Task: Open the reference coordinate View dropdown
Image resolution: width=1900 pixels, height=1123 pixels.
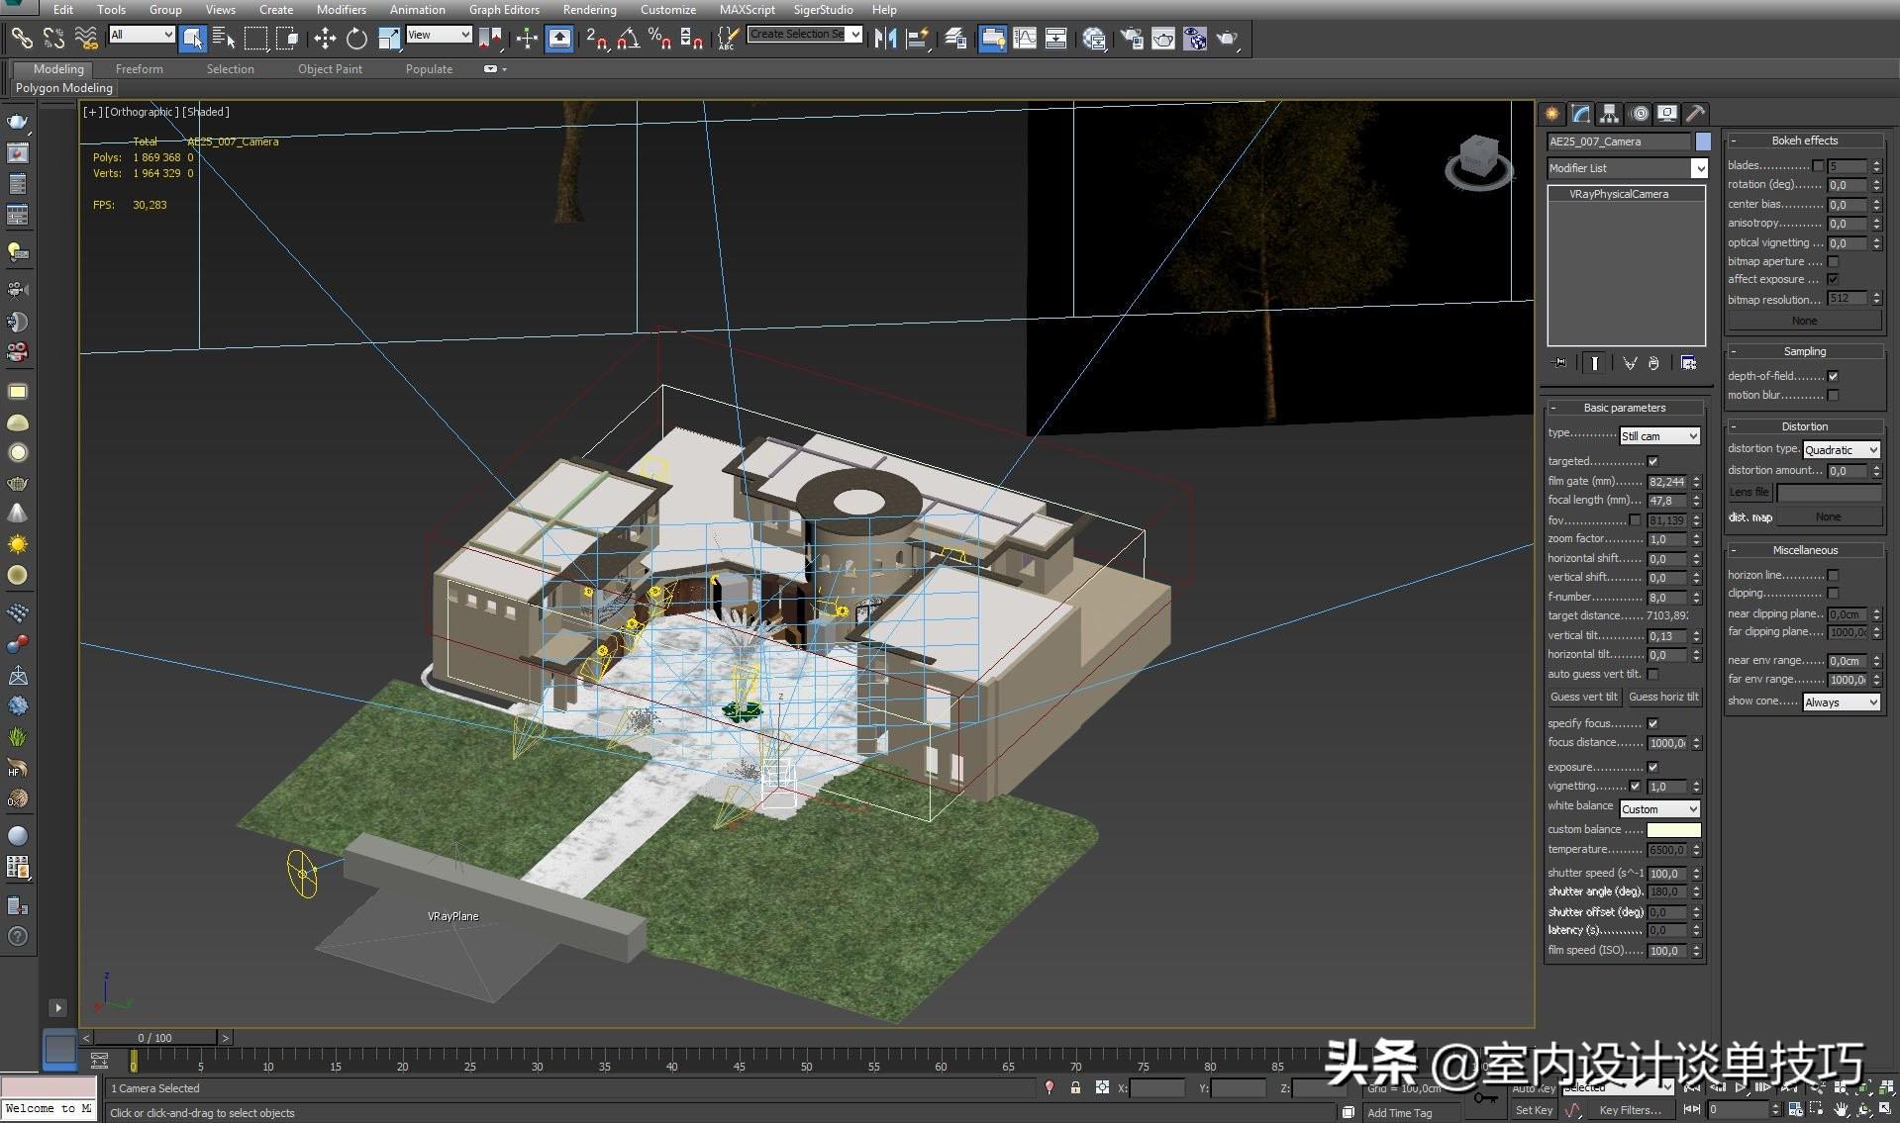Action: pos(439,35)
